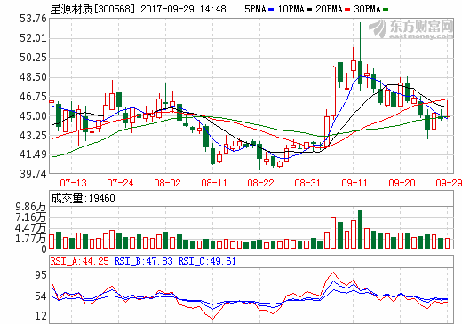
Task: Click the 07-13 date label
Action: (x=73, y=183)
